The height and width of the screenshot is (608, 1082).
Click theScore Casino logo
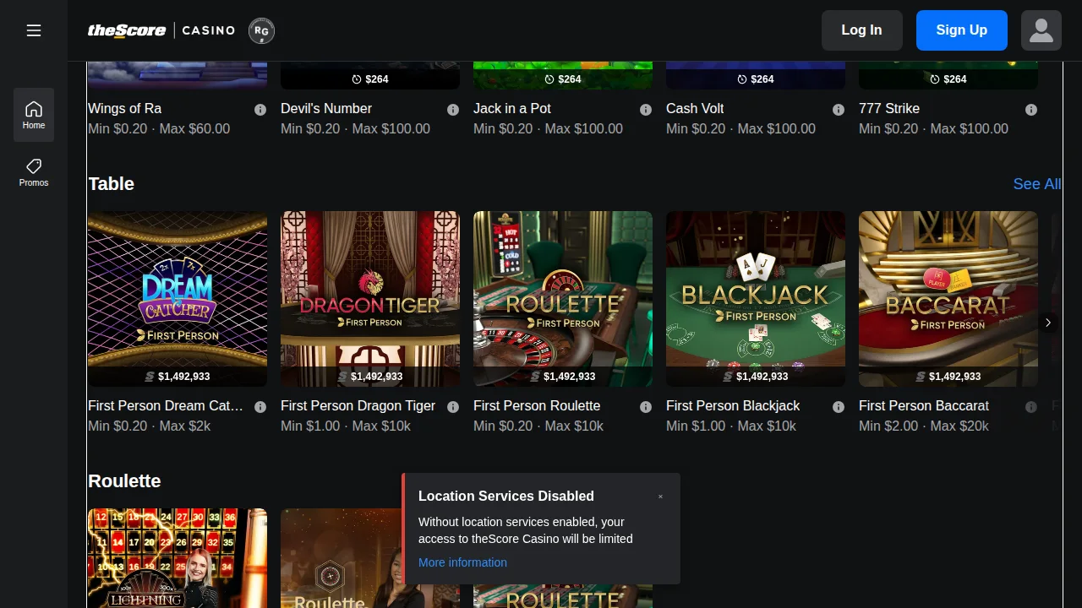(161, 30)
